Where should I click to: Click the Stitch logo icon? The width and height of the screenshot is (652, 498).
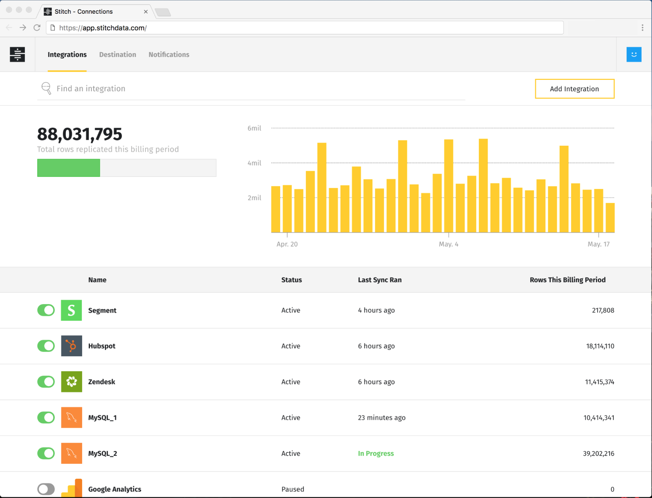(x=17, y=54)
